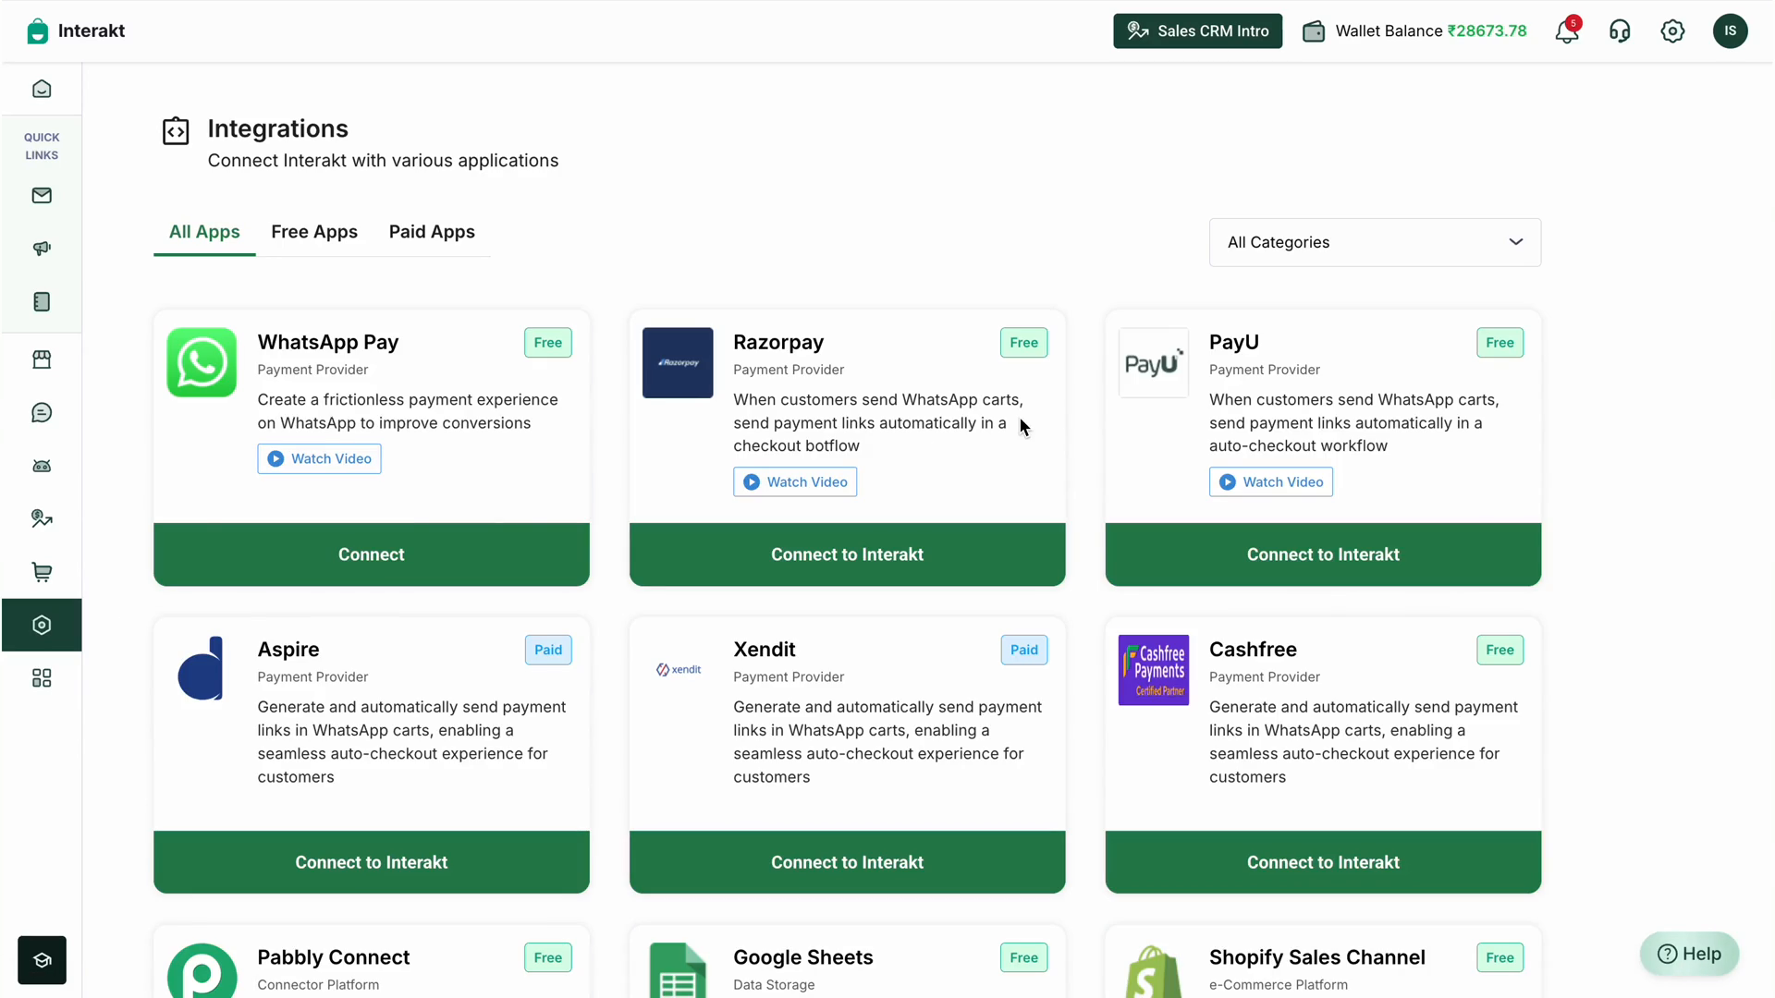This screenshot has width=1775, height=998.
Task: Click the Integrations page header icon
Action: point(176,131)
